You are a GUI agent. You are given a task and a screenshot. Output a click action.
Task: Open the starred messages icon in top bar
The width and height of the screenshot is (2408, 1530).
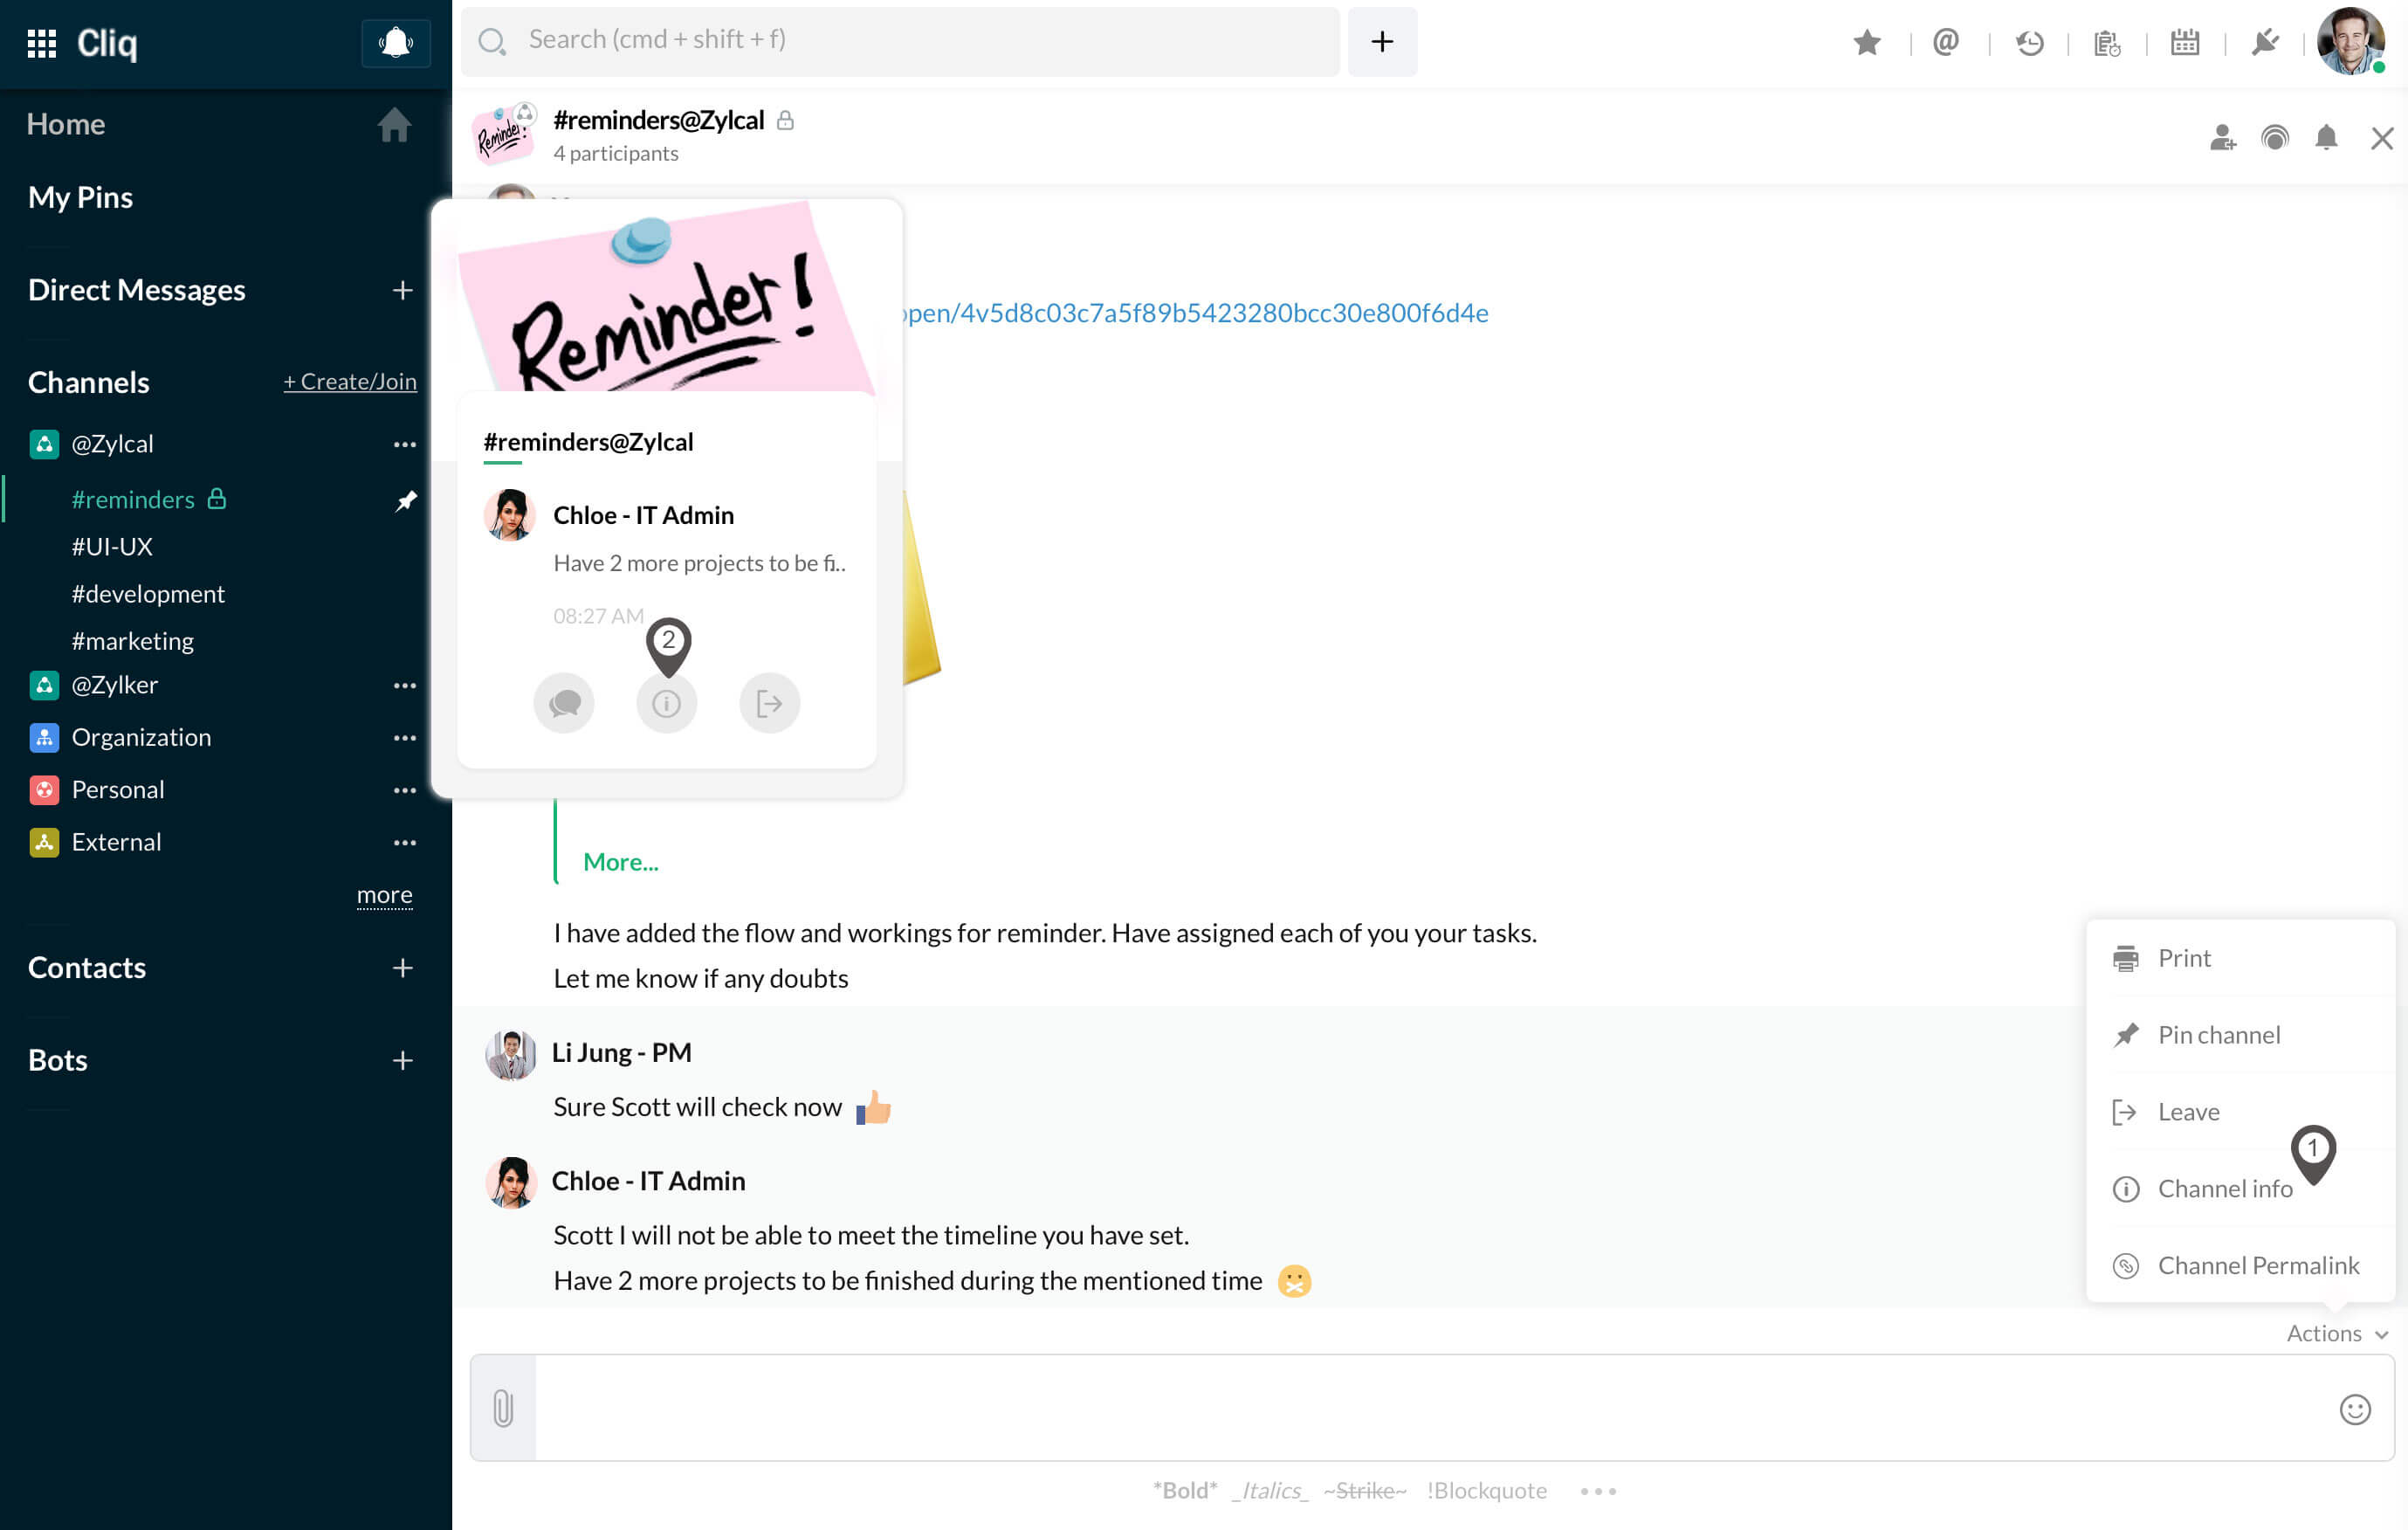pos(1866,43)
